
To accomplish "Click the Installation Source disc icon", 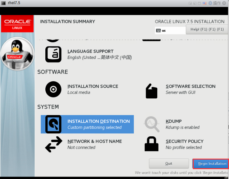I will click(x=53, y=89).
